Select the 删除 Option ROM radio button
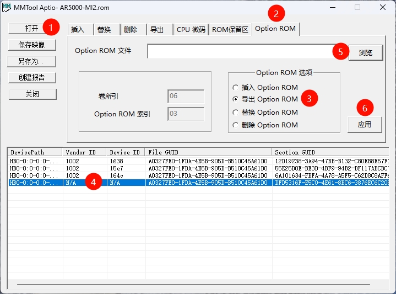Screen dimensions: 396x294 [236, 125]
